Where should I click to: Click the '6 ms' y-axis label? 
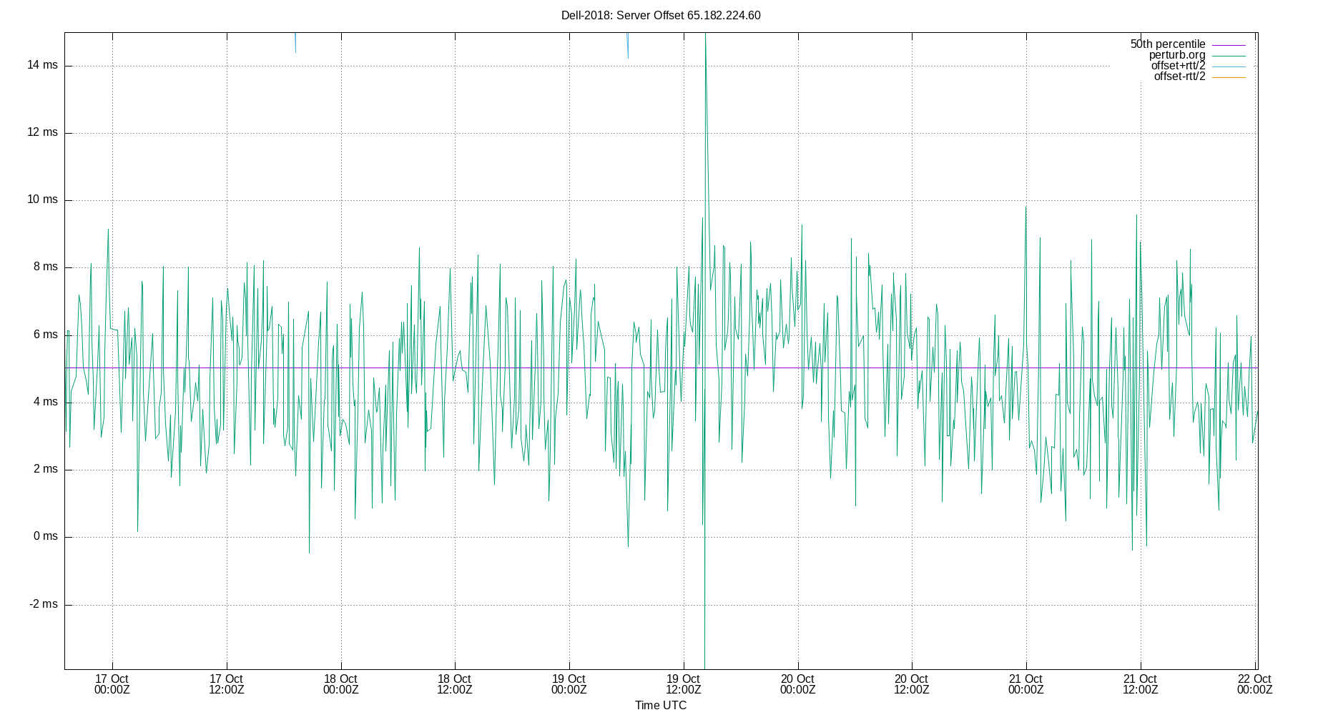46,335
